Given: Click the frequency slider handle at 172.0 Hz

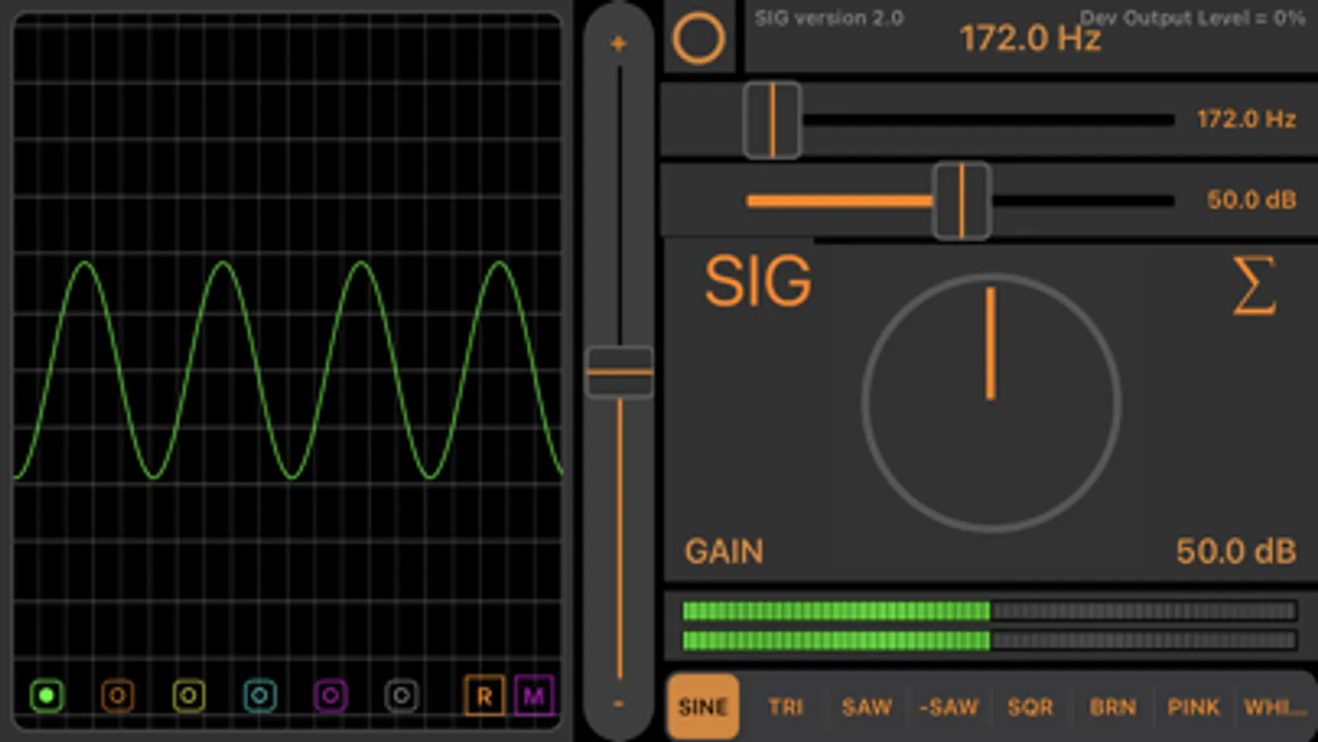Looking at the screenshot, I should coord(772,120).
